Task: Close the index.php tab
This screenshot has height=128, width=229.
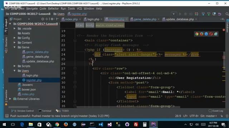Action: click(80, 19)
